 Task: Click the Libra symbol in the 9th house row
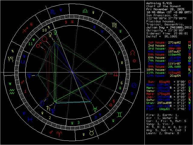[190, 66]
